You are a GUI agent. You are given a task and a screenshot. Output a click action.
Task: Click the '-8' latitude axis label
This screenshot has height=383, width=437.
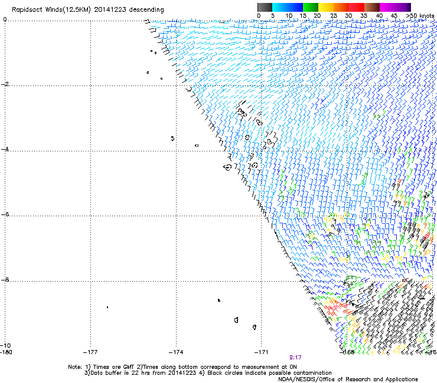click(x=5, y=279)
